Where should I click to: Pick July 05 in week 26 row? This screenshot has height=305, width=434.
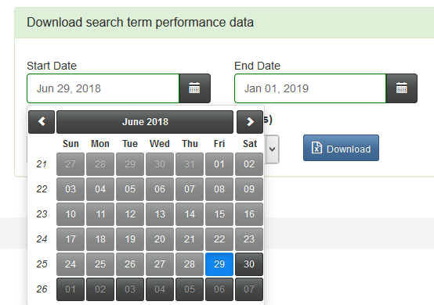190,289
